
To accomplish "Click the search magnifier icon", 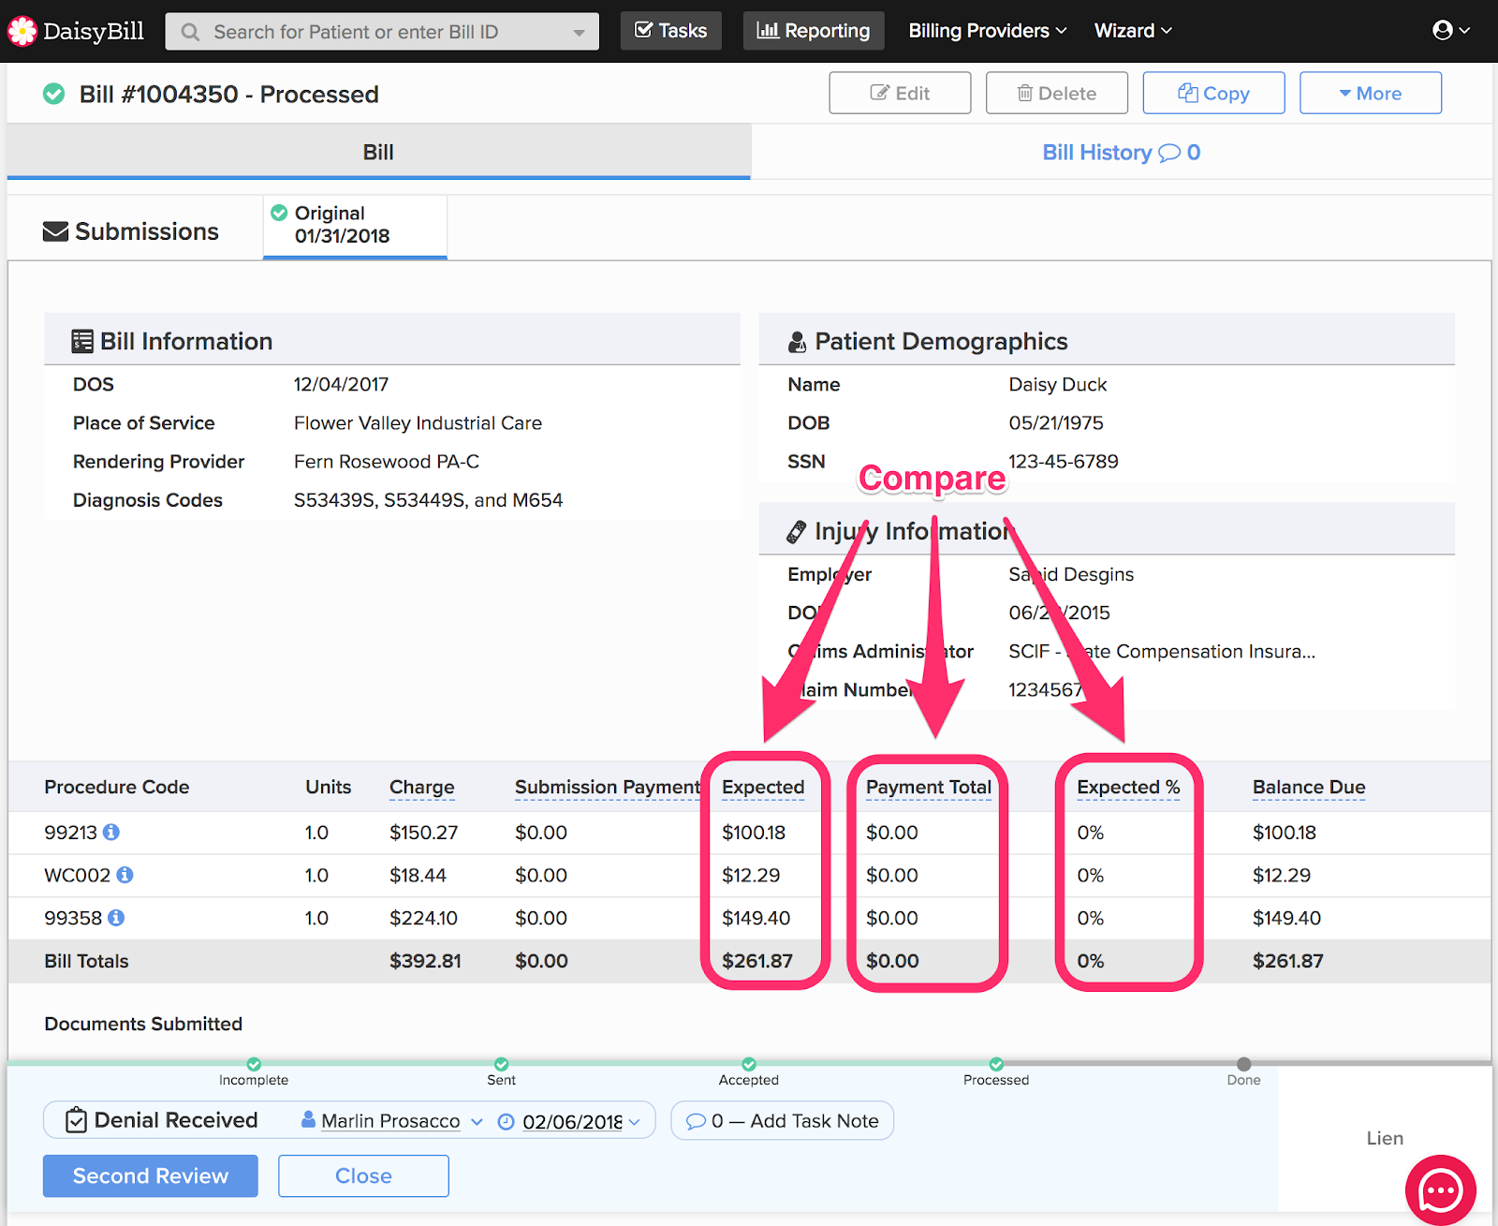I will [x=190, y=32].
